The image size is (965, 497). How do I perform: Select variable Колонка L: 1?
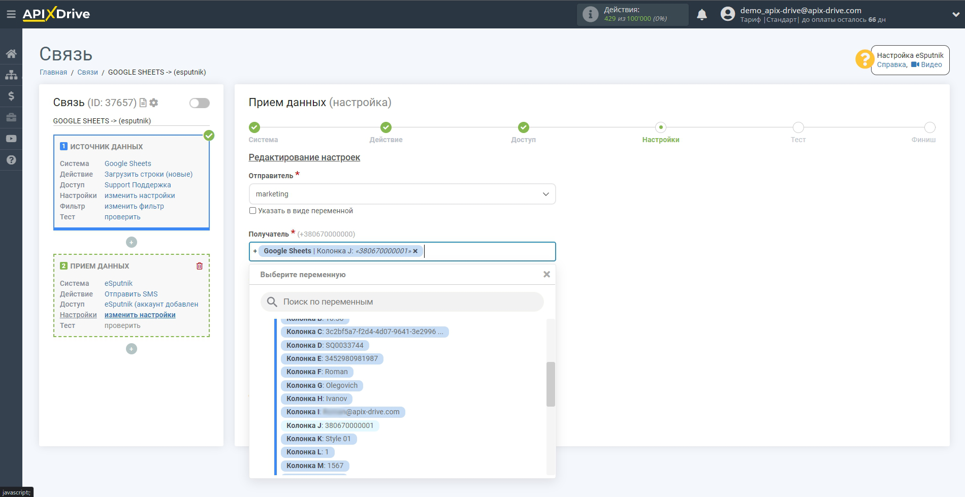pyautogui.click(x=307, y=452)
